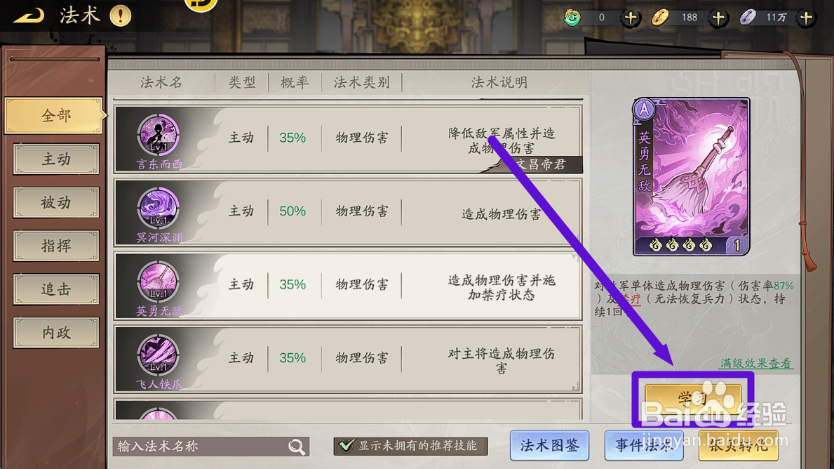834x469 pixels.
Task: Add jade currency with first plus icon
Action: pos(631,18)
